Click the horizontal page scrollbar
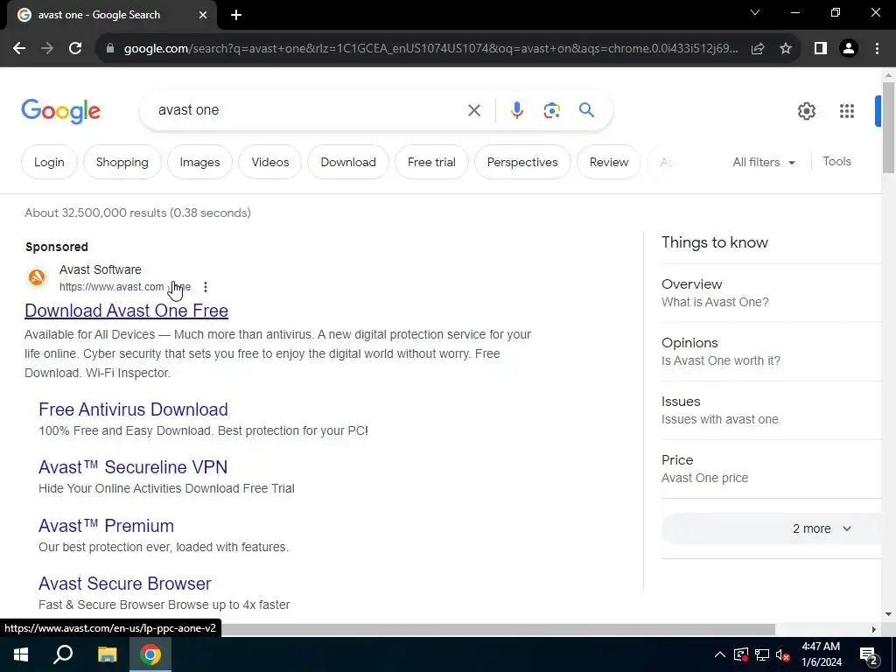The width and height of the screenshot is (896, 672). click(497, 630)
